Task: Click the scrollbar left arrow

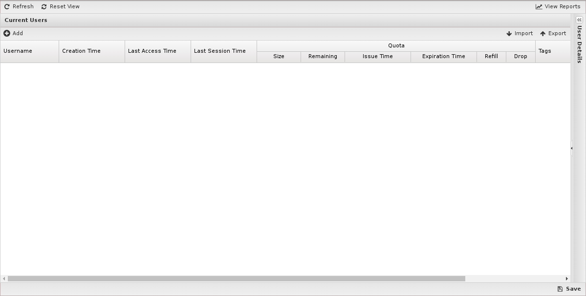Action: tap(4, 279)
